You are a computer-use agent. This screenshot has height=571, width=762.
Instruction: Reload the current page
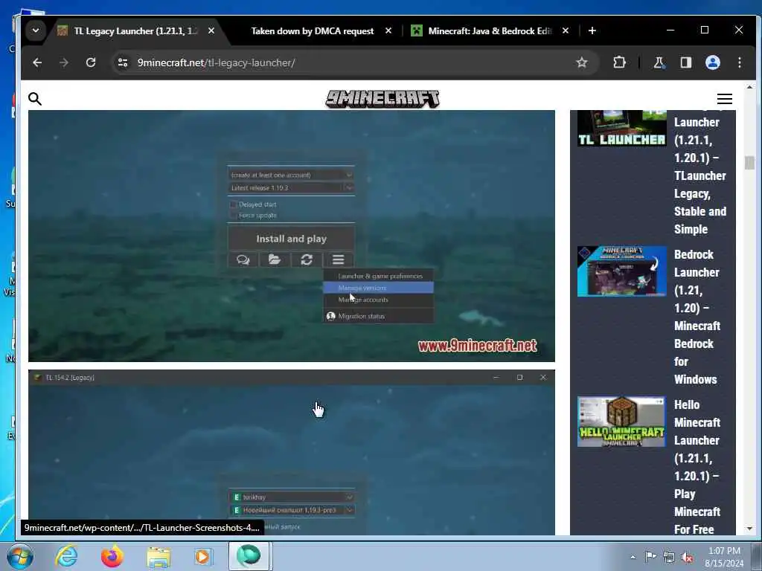click(x=91, y=62)
